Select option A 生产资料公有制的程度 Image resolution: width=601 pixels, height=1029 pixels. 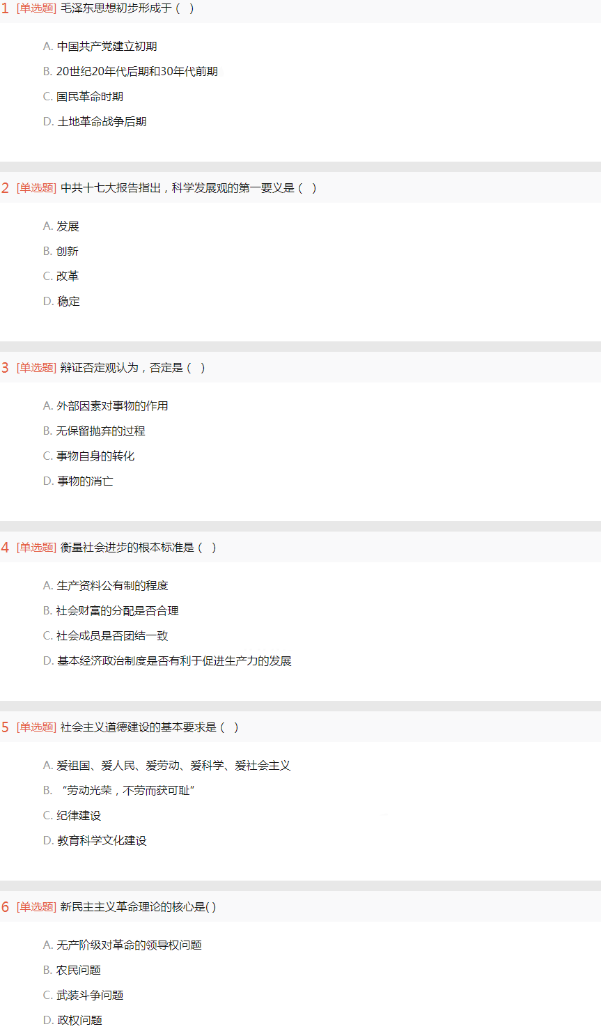click(106, 586)
